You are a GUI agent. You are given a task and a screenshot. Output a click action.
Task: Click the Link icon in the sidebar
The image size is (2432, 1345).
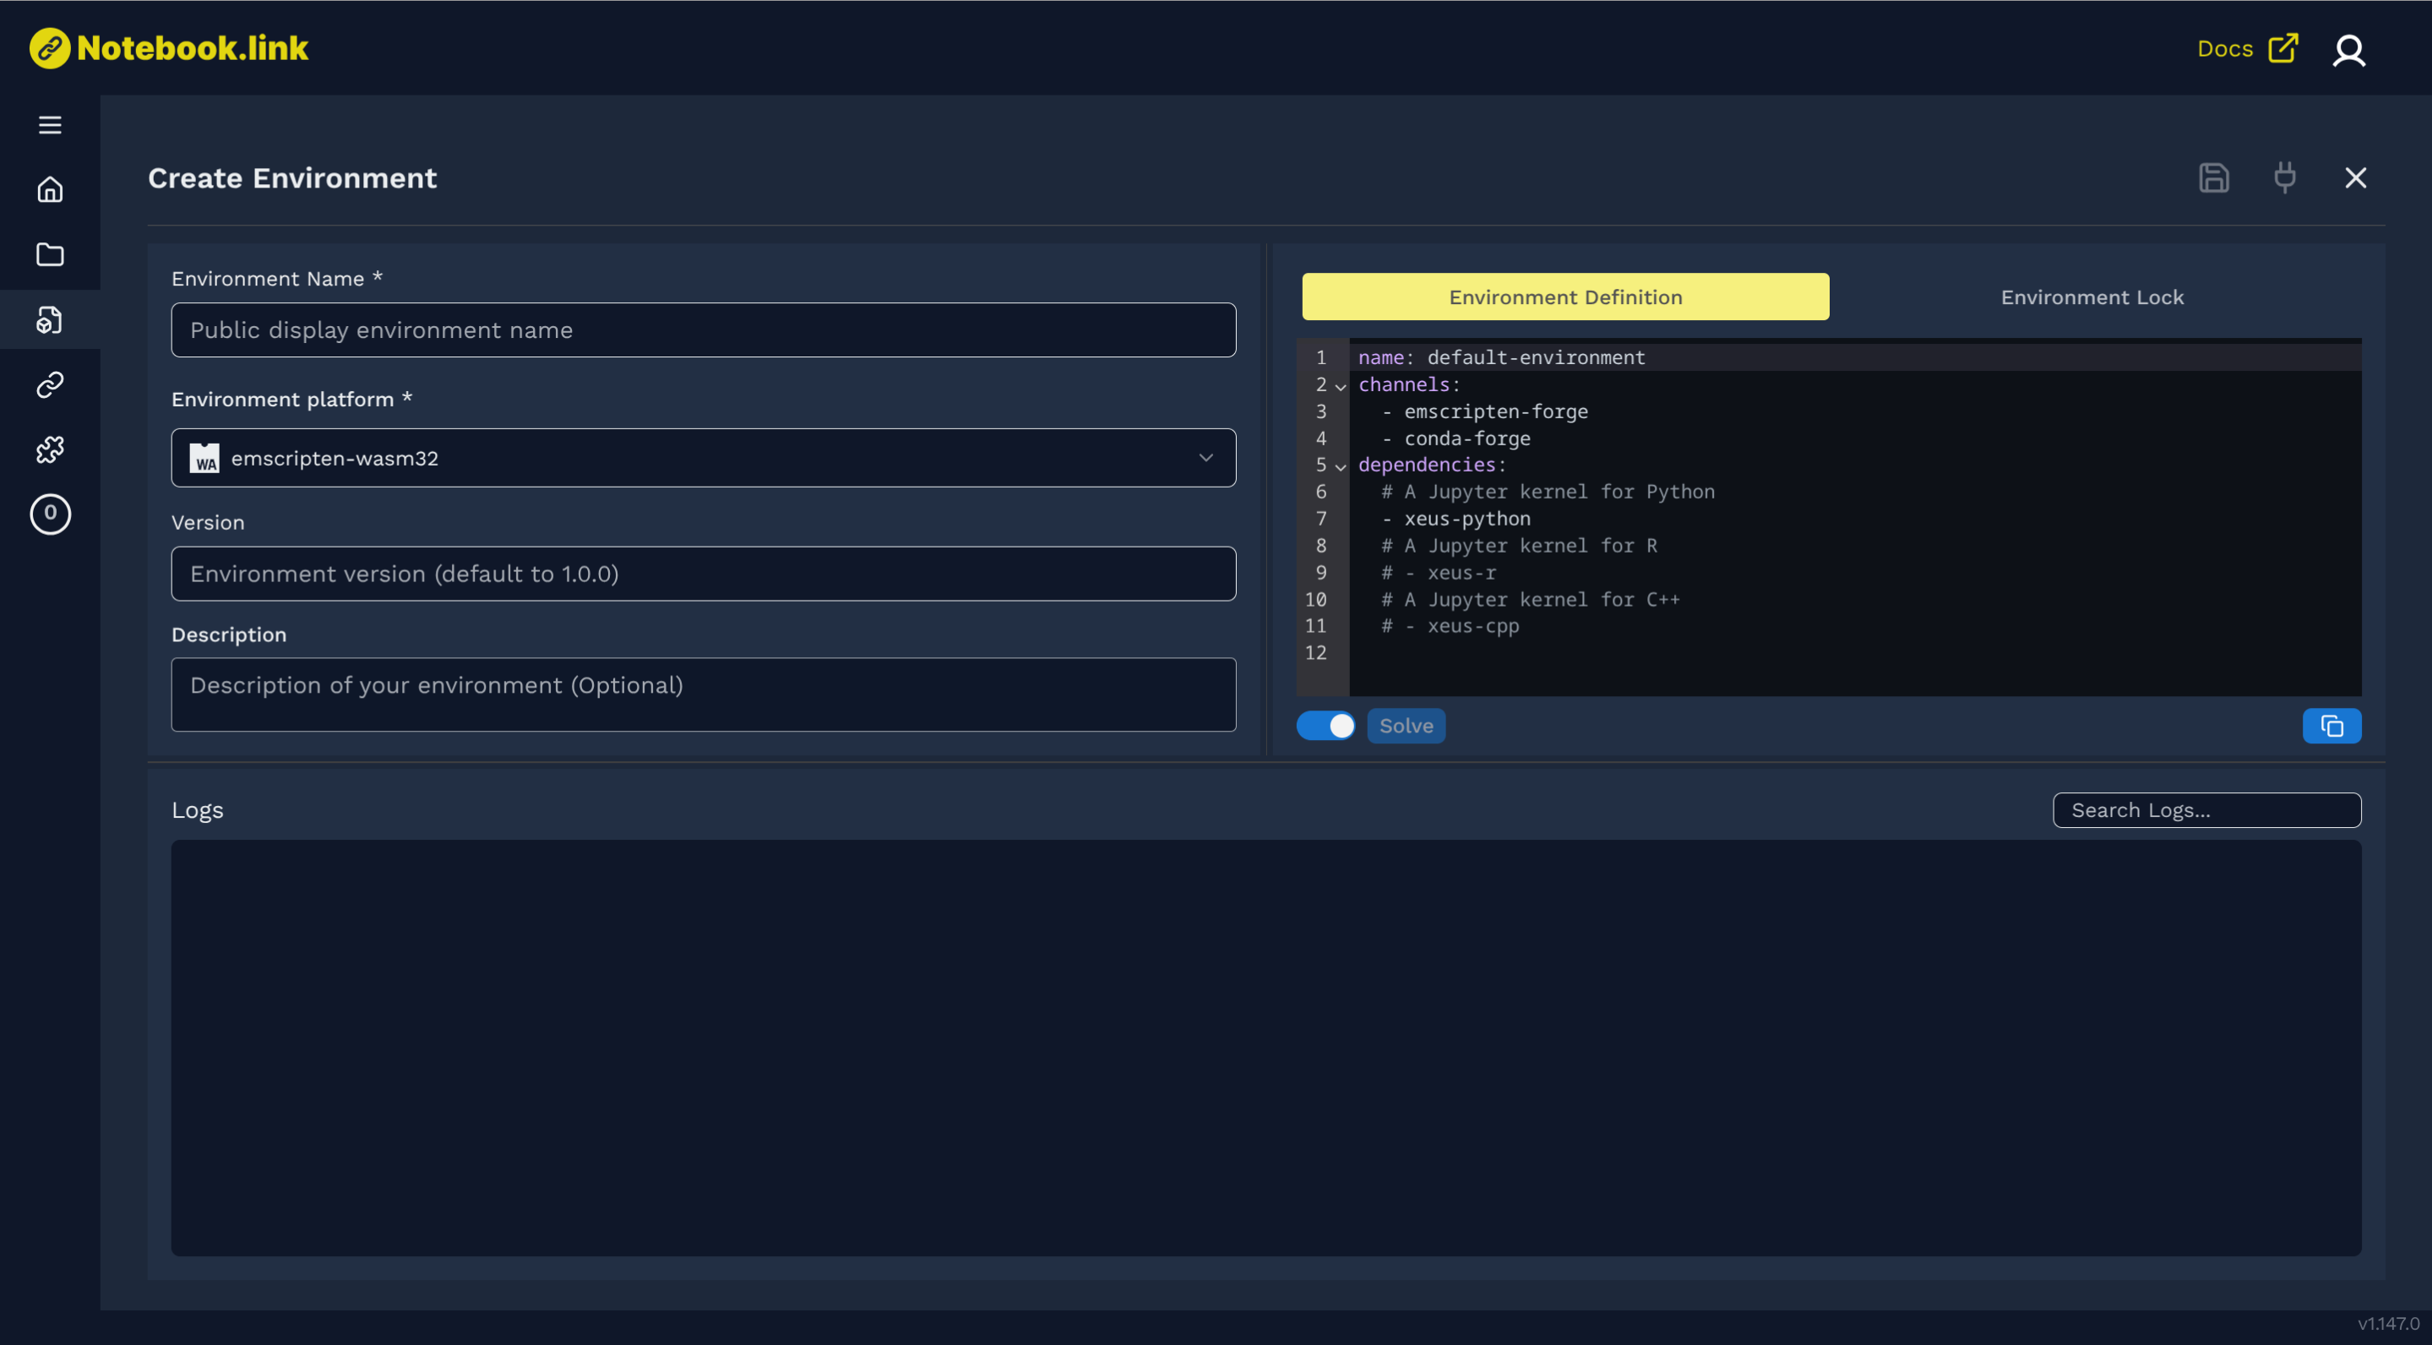point(49,384)
